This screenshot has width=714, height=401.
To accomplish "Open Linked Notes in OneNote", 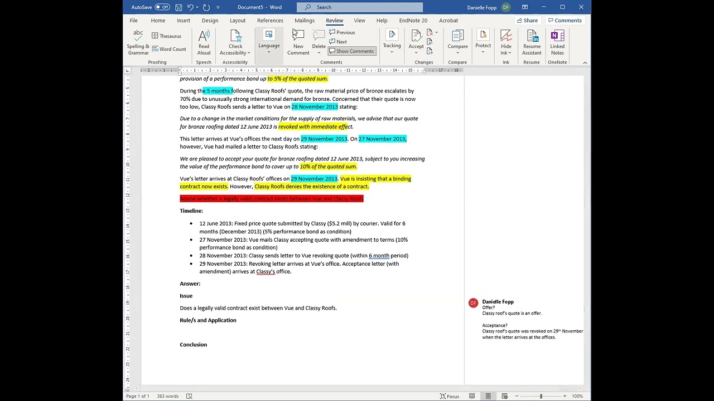I will coord(557,42).
